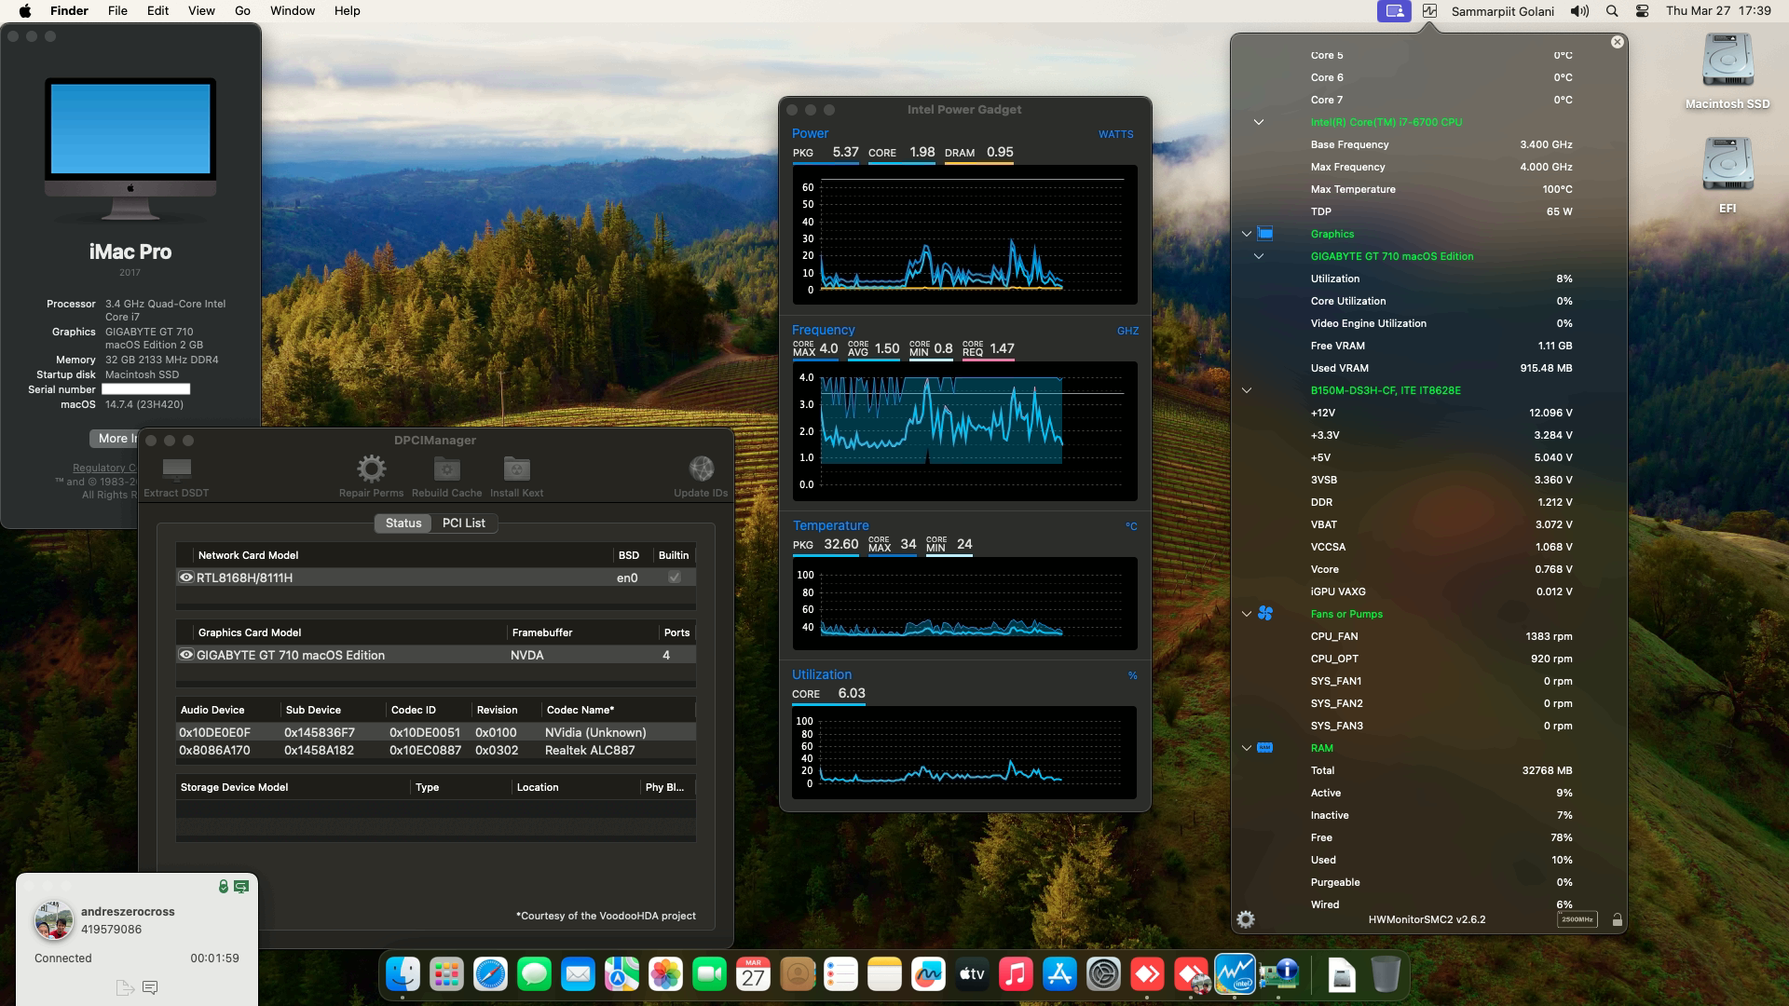Click the lock icon beside frequency control

(x=1617, y=918)
